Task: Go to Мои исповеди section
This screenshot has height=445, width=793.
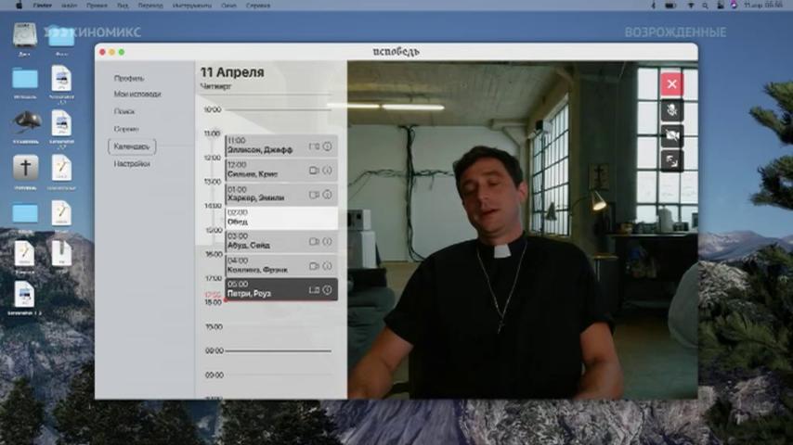Action: coord(137,95)
